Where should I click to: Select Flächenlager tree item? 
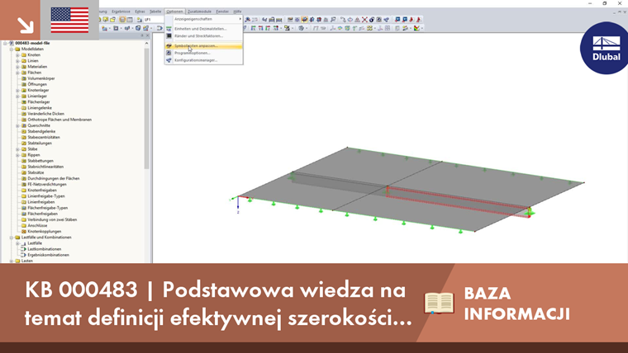click(39, 102)
